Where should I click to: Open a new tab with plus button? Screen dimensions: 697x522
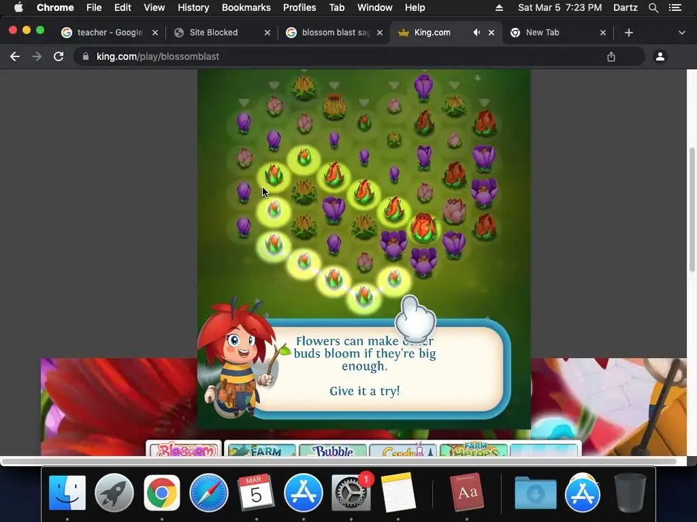click(628, 33)
